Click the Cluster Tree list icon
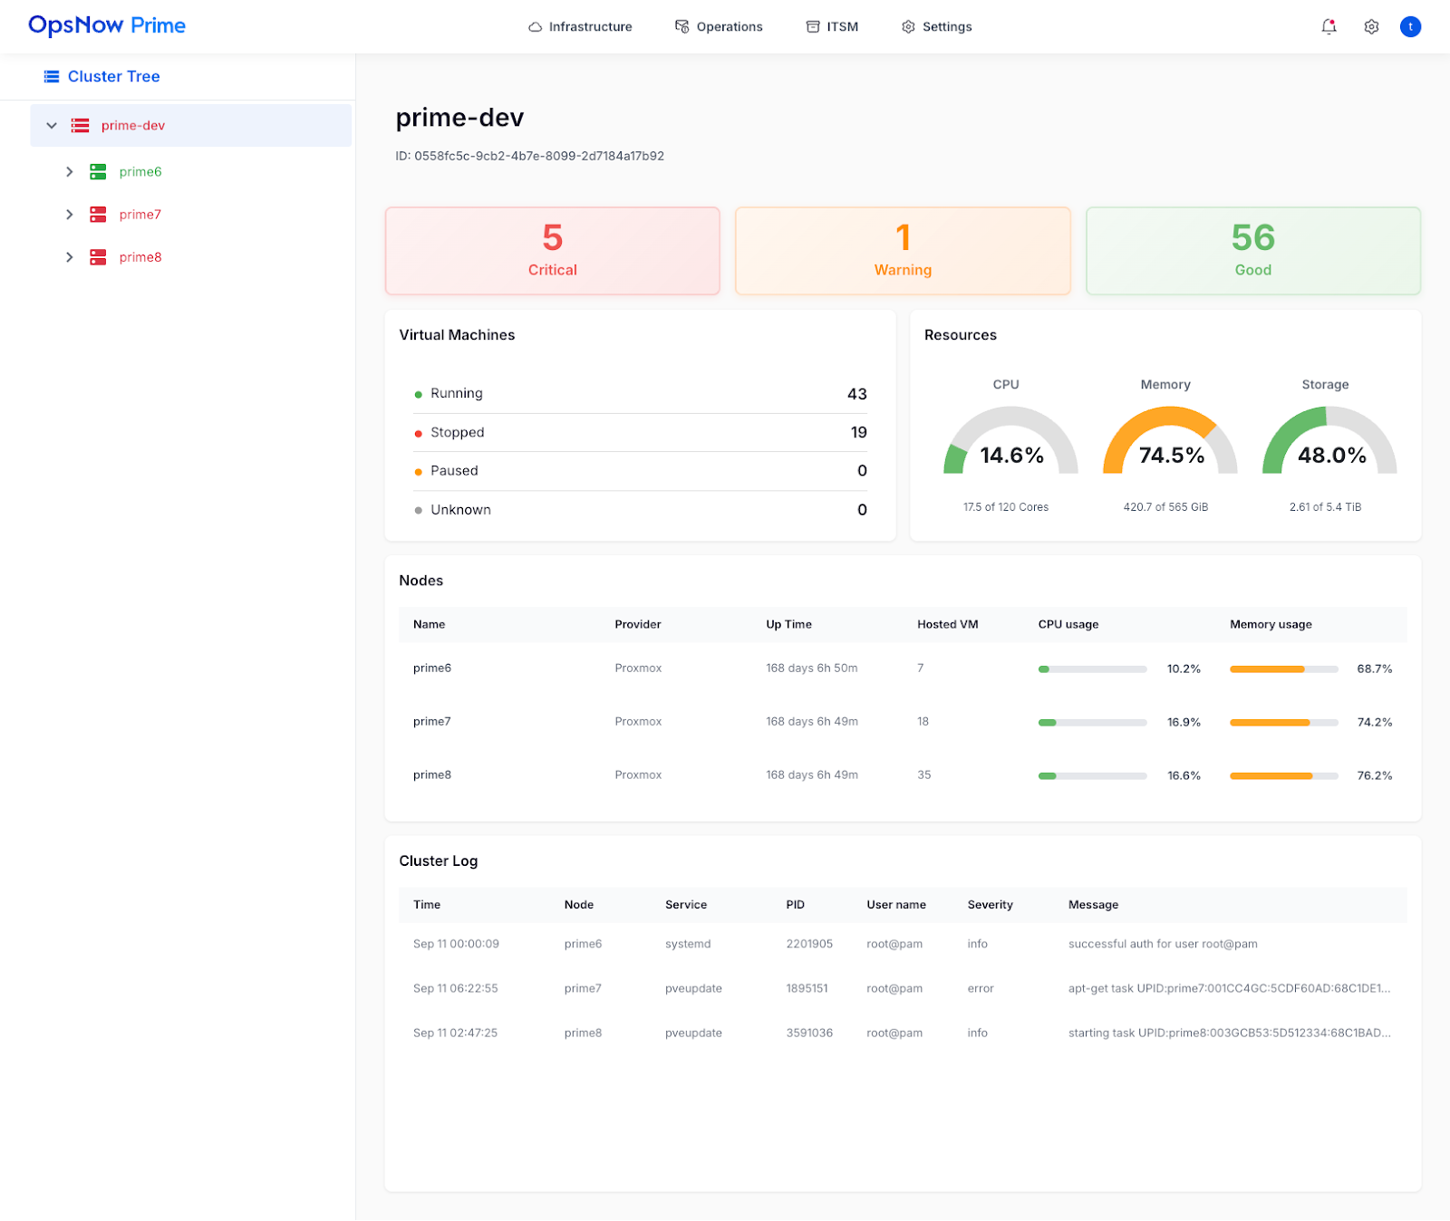 point(52,77)
